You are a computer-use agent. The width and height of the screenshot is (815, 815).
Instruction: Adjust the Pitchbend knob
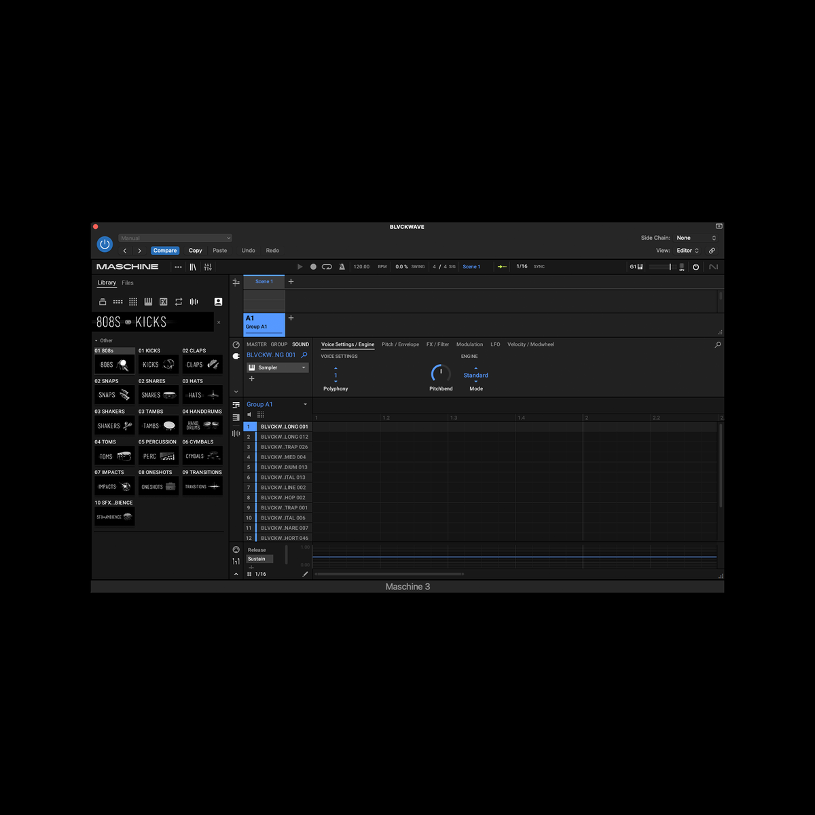coord(441,373)
